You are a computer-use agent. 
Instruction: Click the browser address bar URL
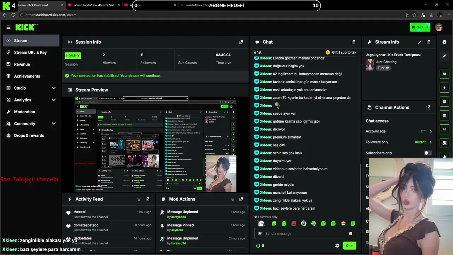51,15
